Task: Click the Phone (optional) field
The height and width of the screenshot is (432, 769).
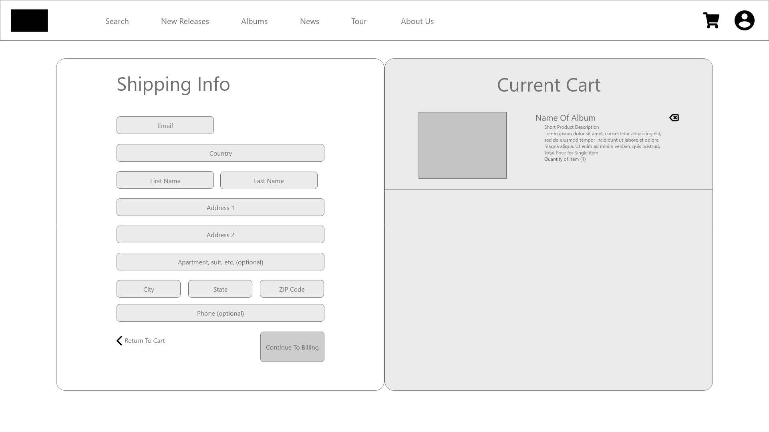Action: 220,313
